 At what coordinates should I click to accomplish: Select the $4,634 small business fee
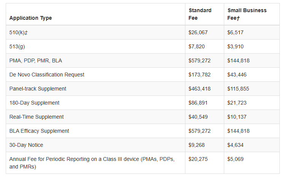[235, 145]
